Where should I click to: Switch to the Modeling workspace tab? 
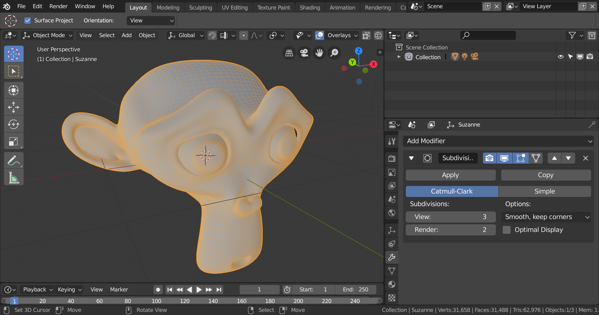click(x=168, y=8)
